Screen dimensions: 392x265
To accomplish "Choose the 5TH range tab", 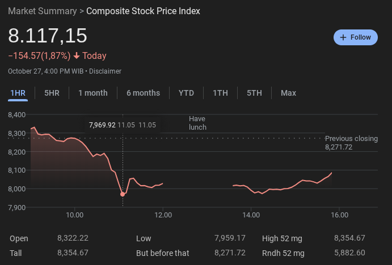I will [x=254, y=93].
